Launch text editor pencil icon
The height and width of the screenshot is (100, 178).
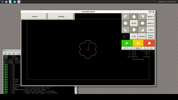[x=10, y=2]
